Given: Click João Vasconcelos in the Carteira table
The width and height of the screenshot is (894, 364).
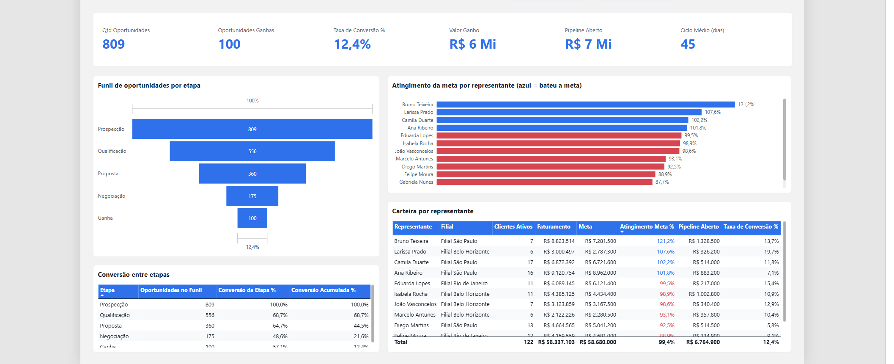Looking at the screenshot, I should pyautogui.click(x=415, y=304).
